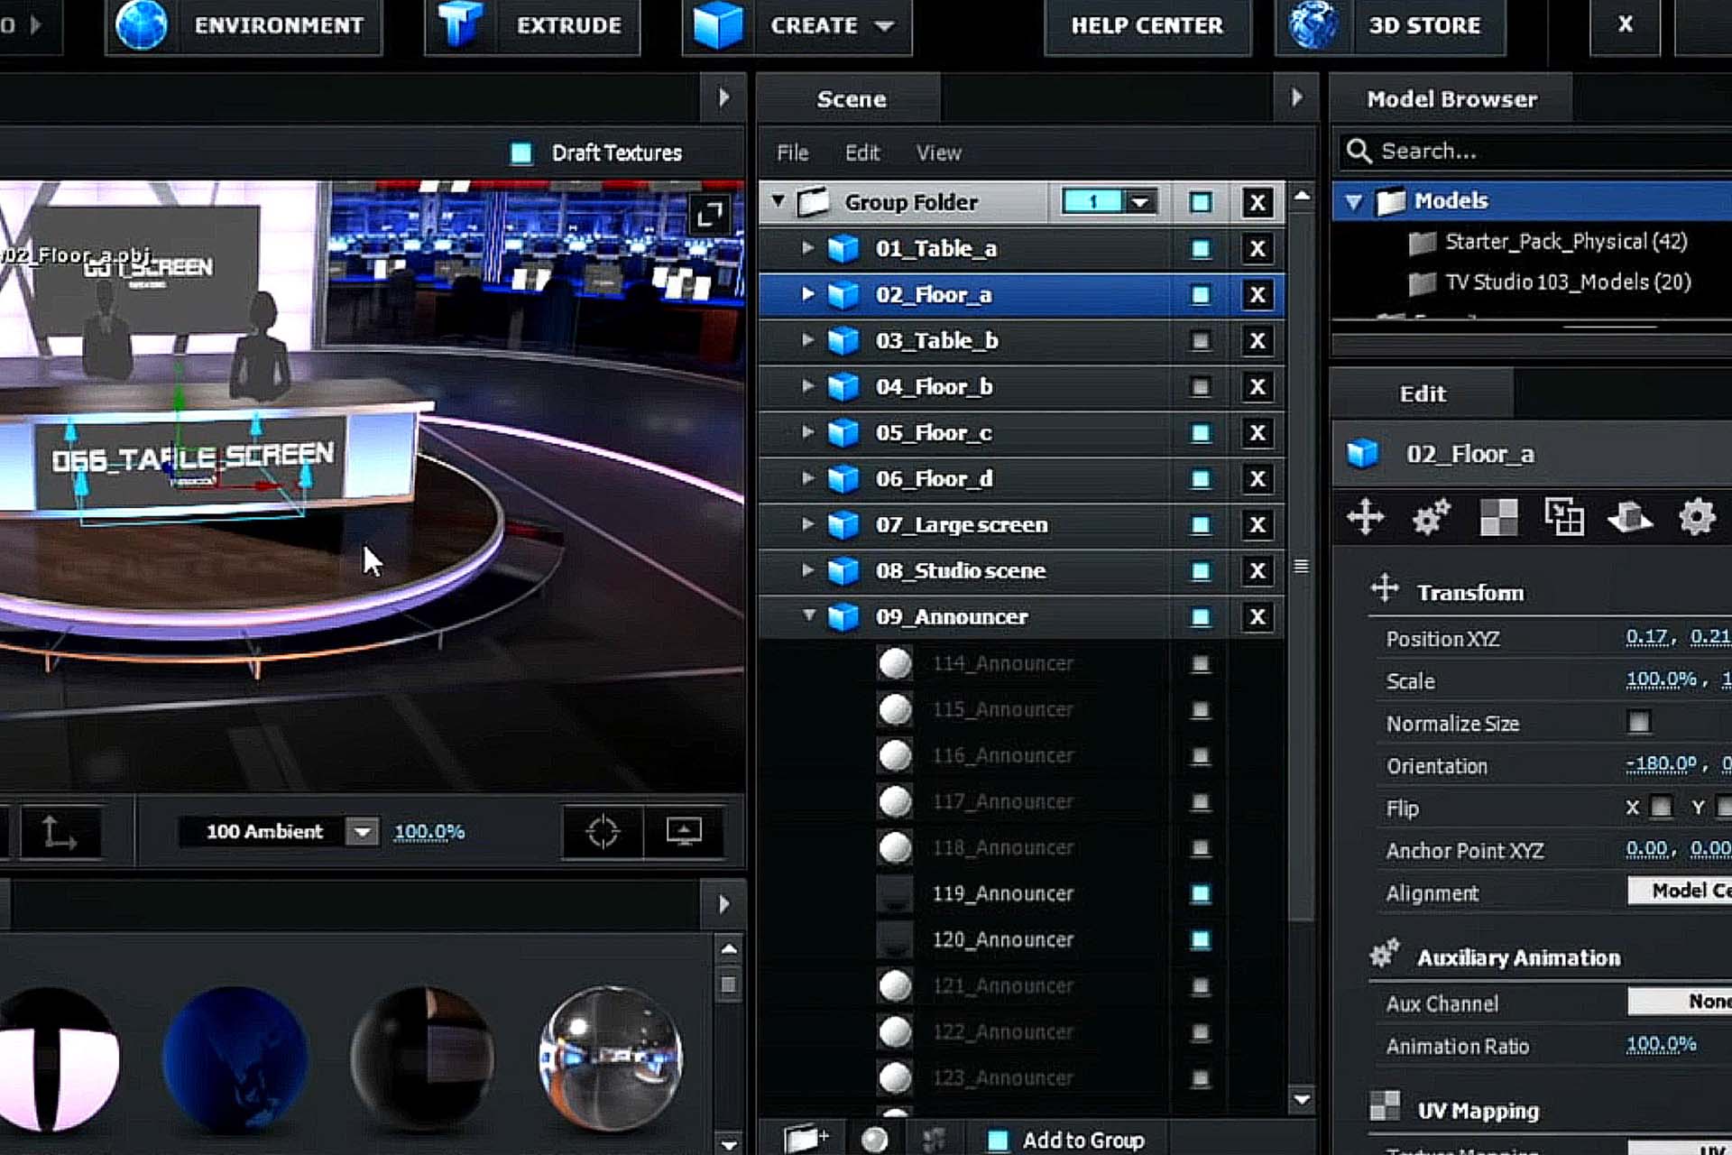This screenshot has width=1732, height=1155.
Task: Click the viewport fullscreen expand icon
Action: [709, 215]
